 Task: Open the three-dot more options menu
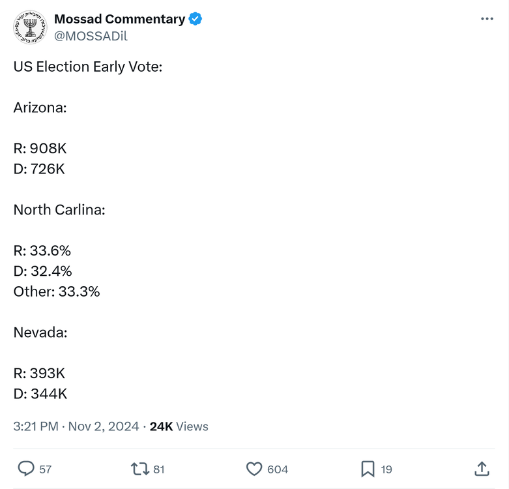(487, 19)
